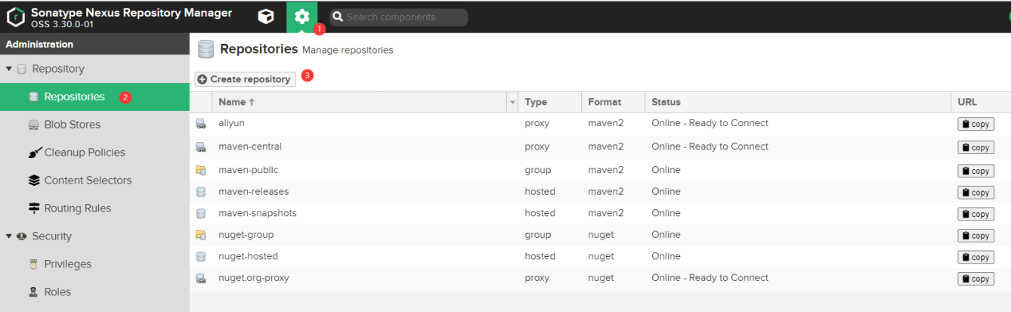The image size is (1011, 312).
Task: Open the Browse cube icon
Action: (x=265, y=17)
